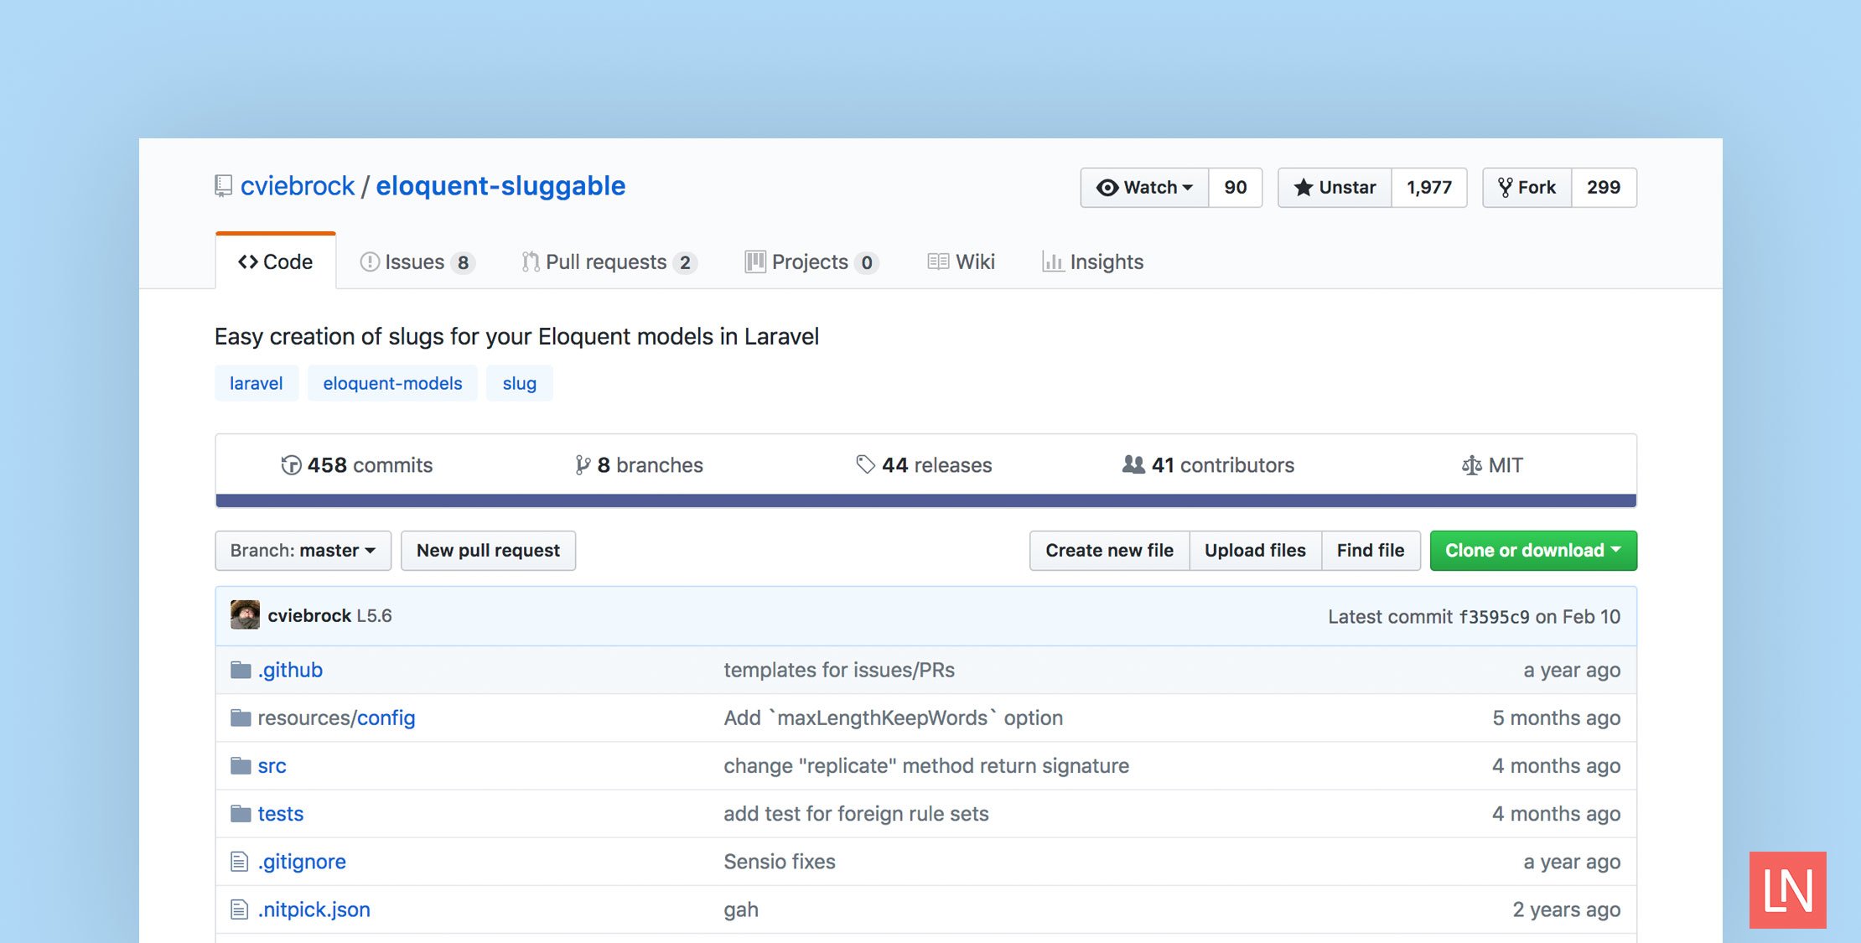Click the history icon beside 458 commits
This screenshot has width=1861, height=943.
291,465
